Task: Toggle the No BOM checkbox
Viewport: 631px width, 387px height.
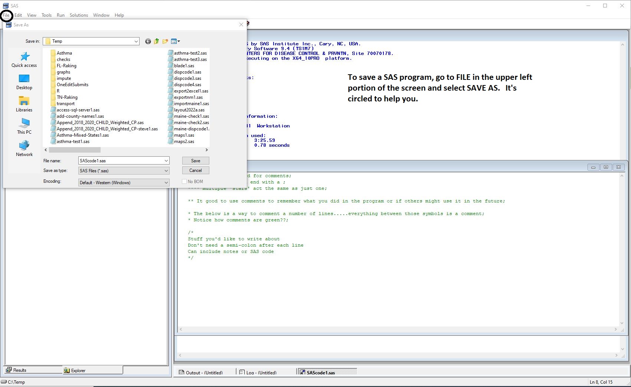Action: coord(184,182)
